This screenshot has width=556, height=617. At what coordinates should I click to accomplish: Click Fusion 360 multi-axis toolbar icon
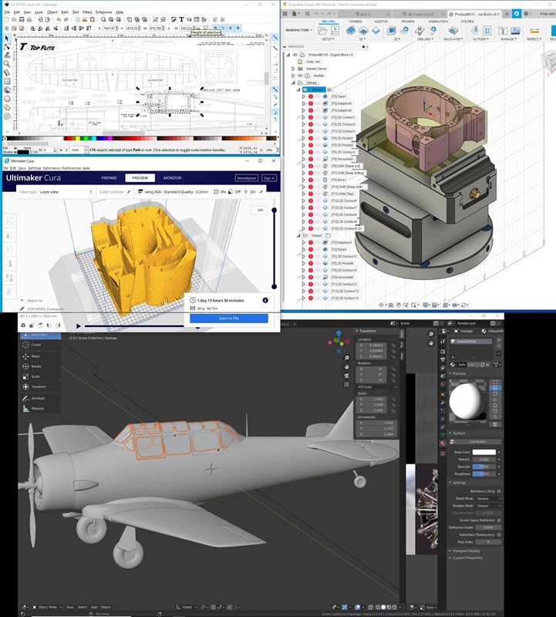tap(453, 31)
